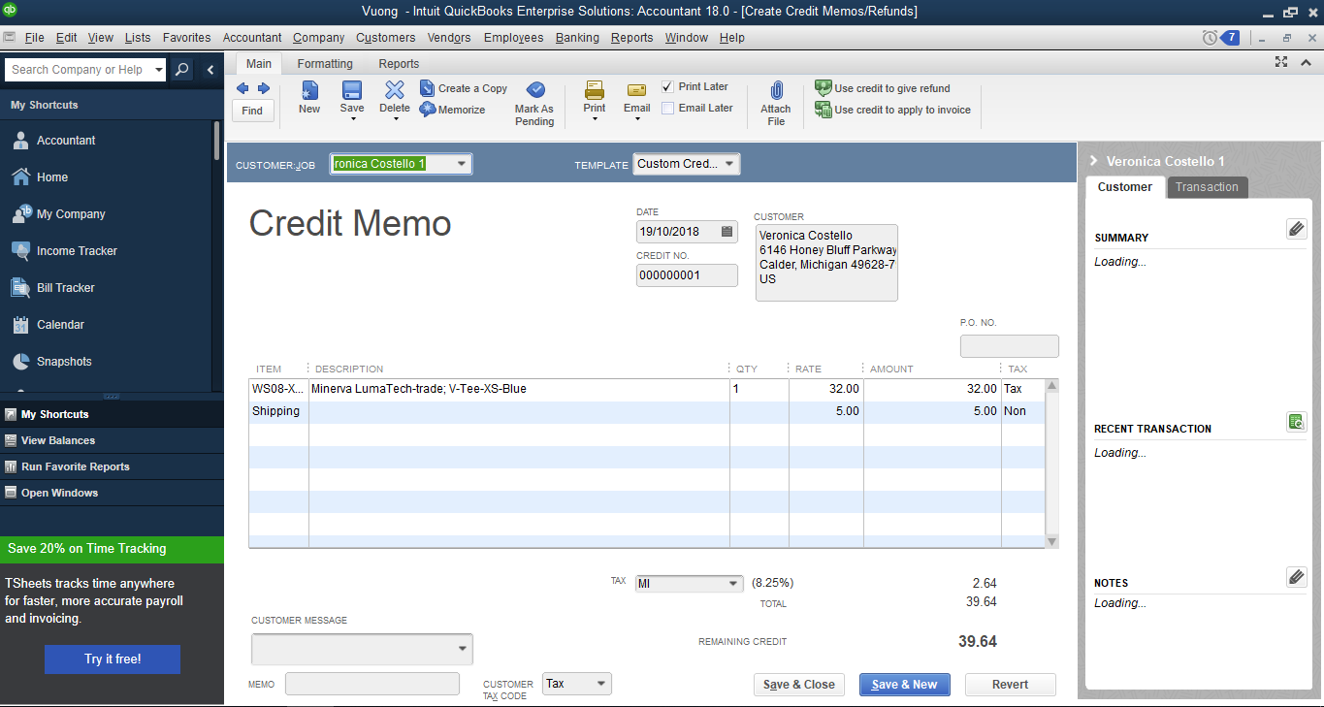The image size is (1324, 707).
Task: Open the Customer Message dropdown
Action: [x=462, y=649]
